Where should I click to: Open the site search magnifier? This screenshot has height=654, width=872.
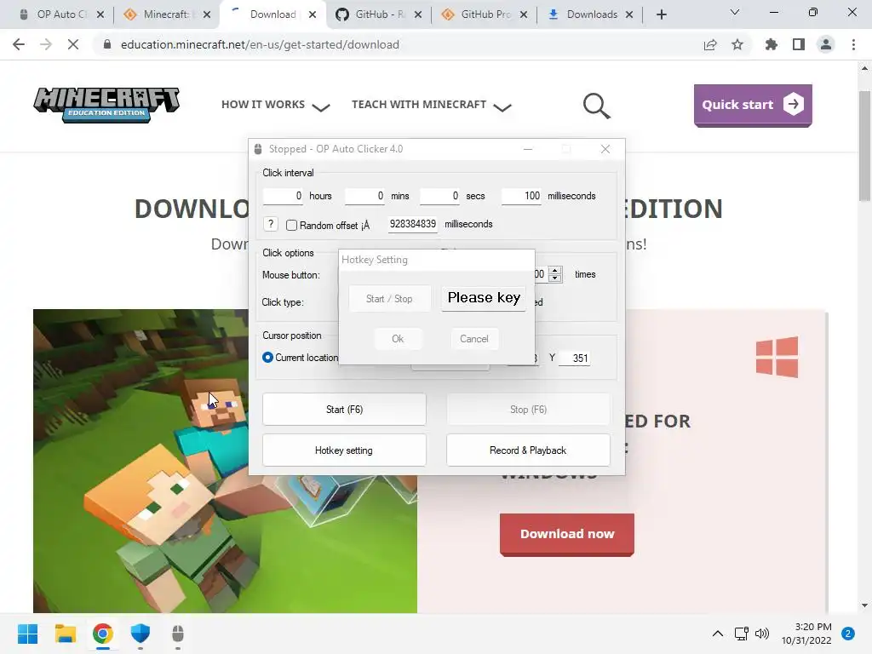point(597,106)
